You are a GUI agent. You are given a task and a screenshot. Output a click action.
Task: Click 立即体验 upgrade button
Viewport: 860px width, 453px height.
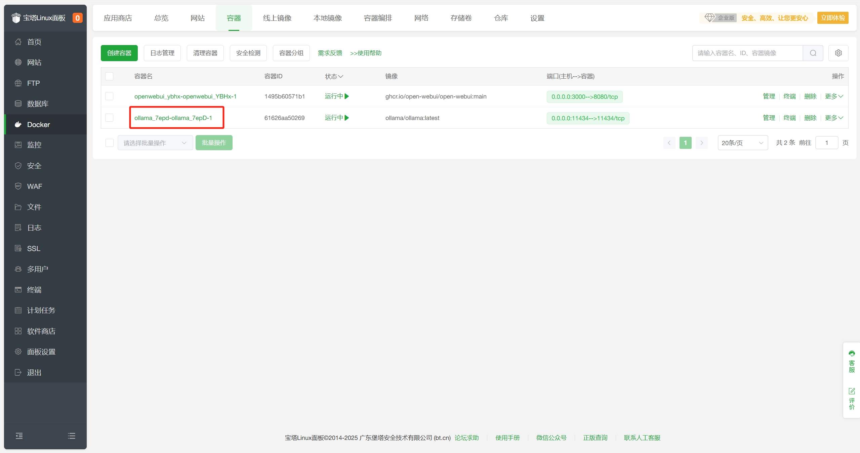tap(833, 18)
